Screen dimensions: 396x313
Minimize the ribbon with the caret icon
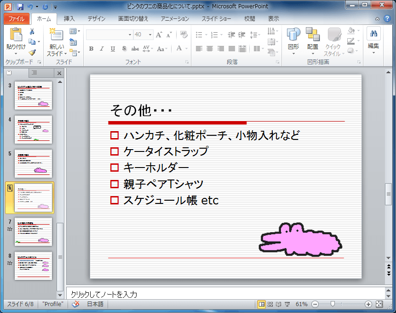coord(377,19)
